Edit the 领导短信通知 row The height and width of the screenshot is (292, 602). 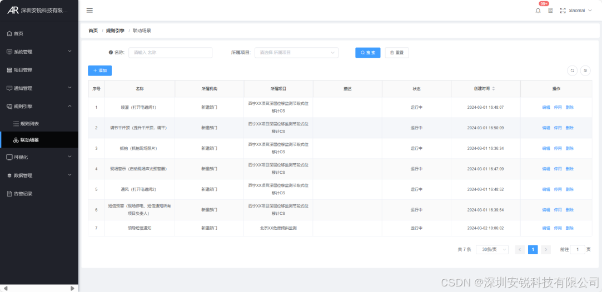coord(546,228)
